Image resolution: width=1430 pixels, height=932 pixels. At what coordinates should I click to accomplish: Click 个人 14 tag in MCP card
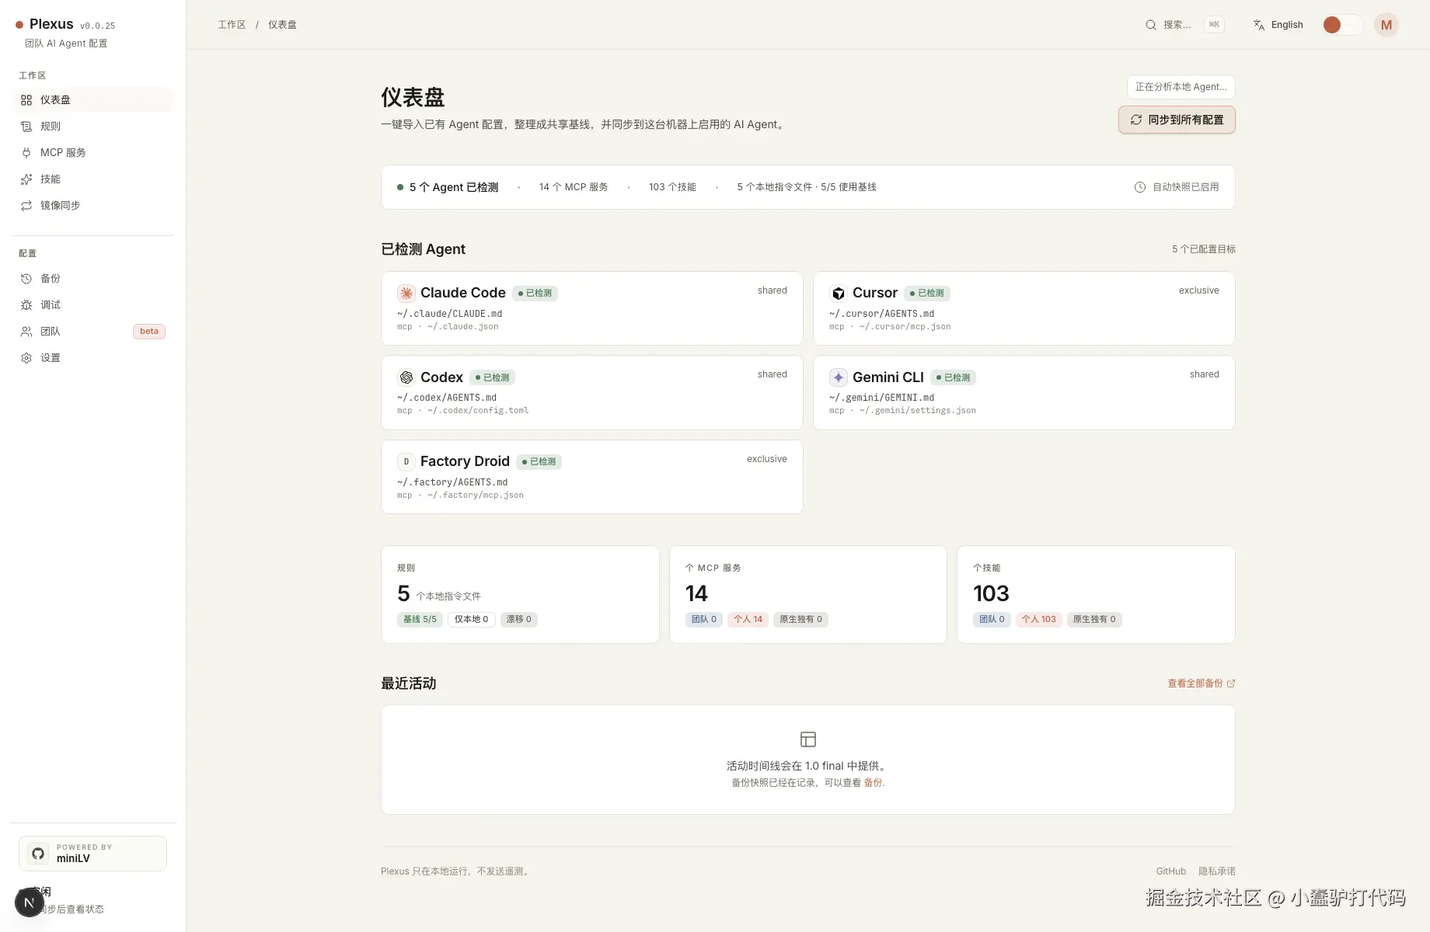[748, 620]
